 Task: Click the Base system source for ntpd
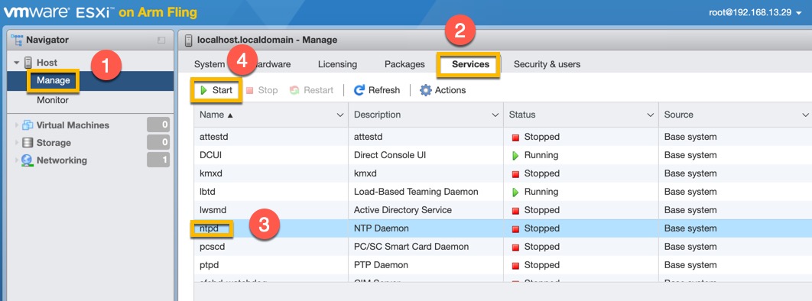[x=690, y=228]
